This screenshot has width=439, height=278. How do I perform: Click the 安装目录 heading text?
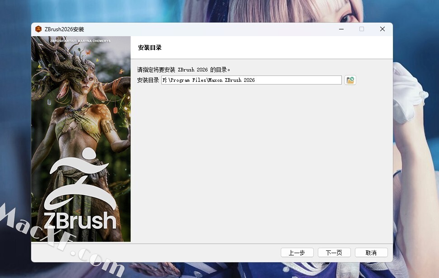coord(150,47)
